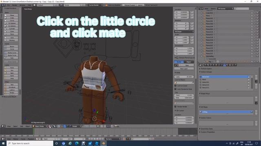Add a new vertex group with plus
This screenshot has height=146, width=261.
[x=256, y=76]
